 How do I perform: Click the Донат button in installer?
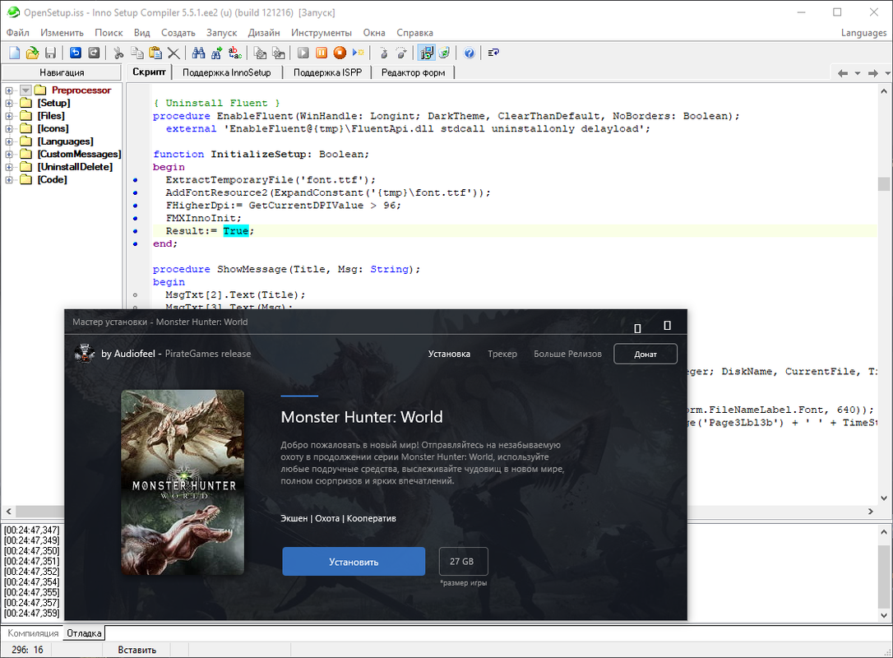pos(645,354)
